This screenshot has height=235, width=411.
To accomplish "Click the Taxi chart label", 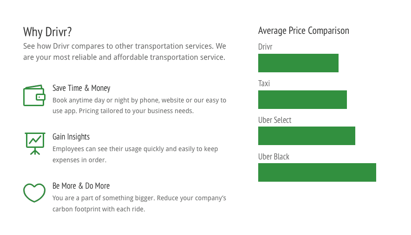I will (264, 83).
